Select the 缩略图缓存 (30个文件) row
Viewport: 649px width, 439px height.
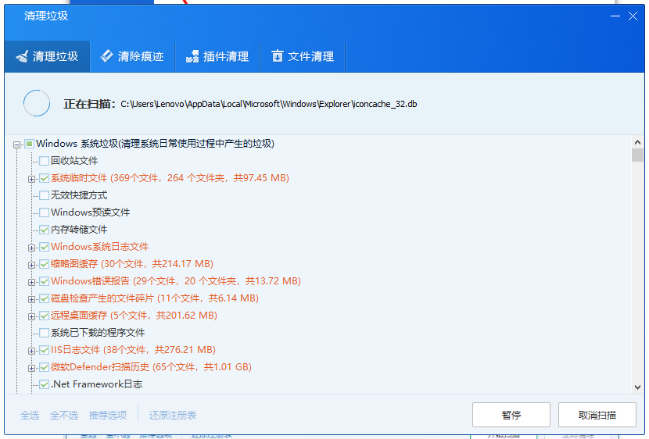[x=132, y=264]
